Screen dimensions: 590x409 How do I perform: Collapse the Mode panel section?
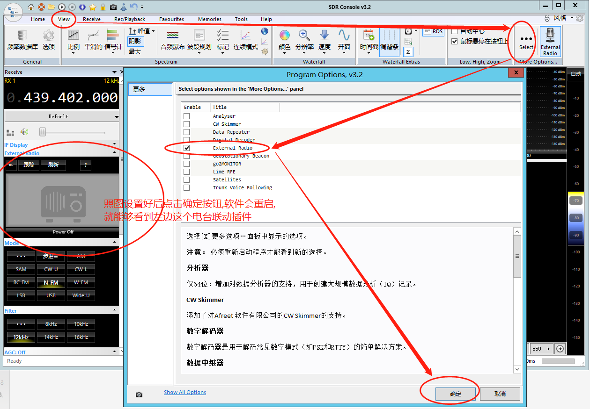pyautogui.click(x=114, y=243)
